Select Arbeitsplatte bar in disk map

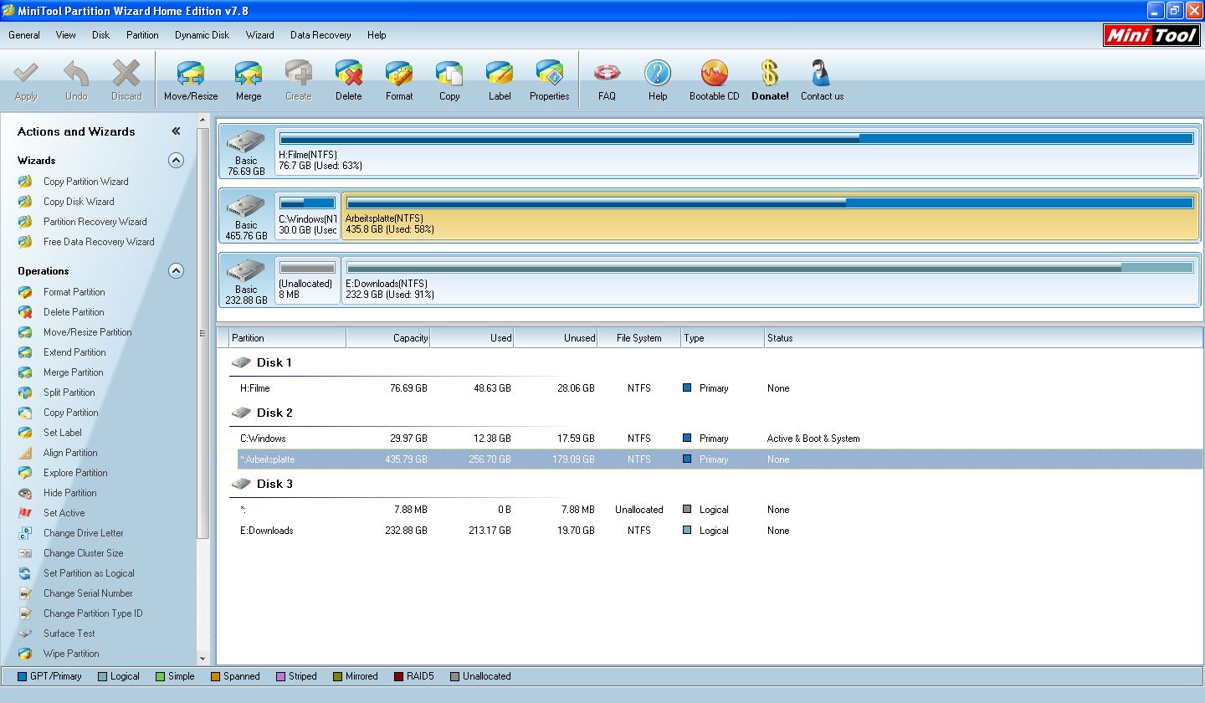tap(770, 216)
